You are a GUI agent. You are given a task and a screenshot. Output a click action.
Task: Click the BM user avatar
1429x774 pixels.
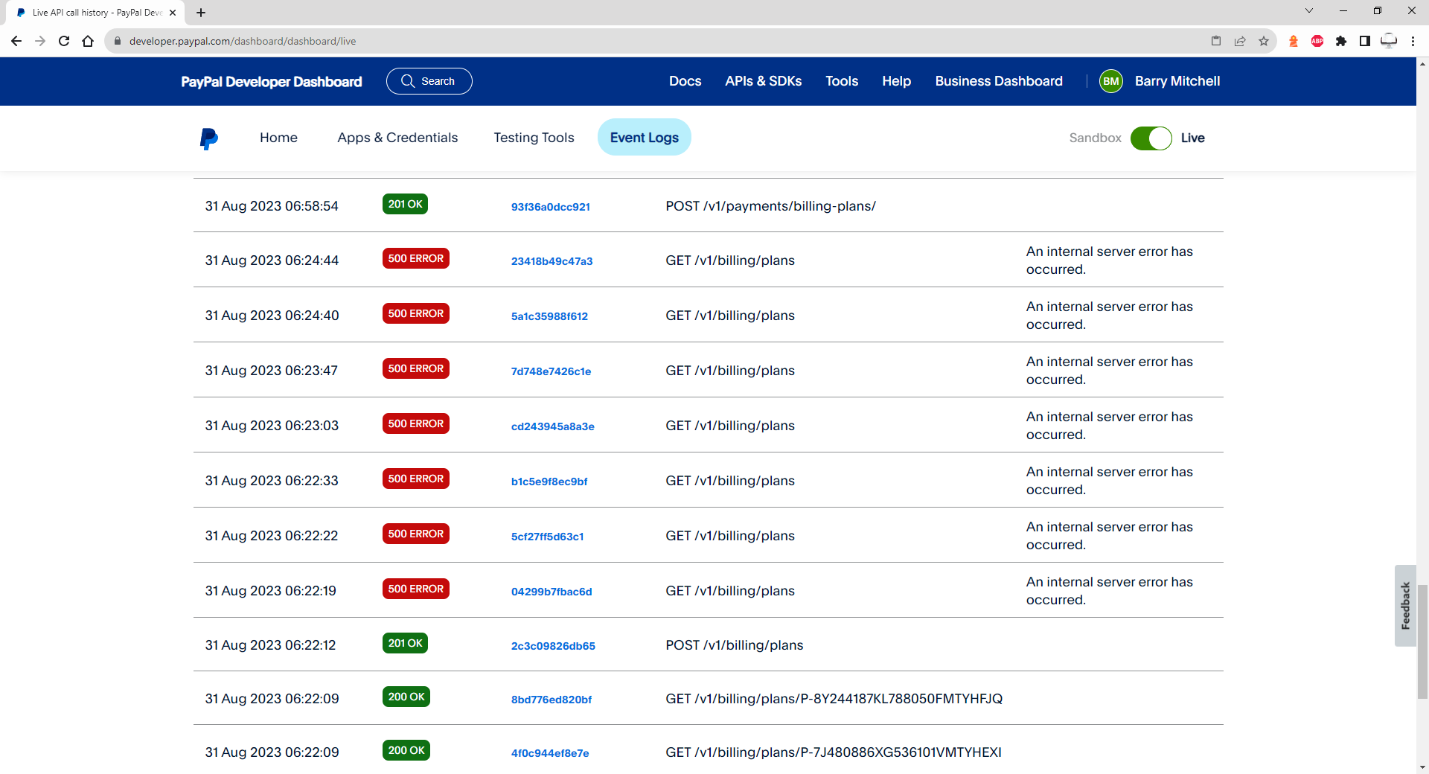[x=1110, y=81]
